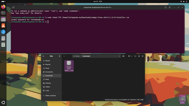Open the path bar options menu
The width and height of the screenshot is (189, 106).
tap(119, 56)
